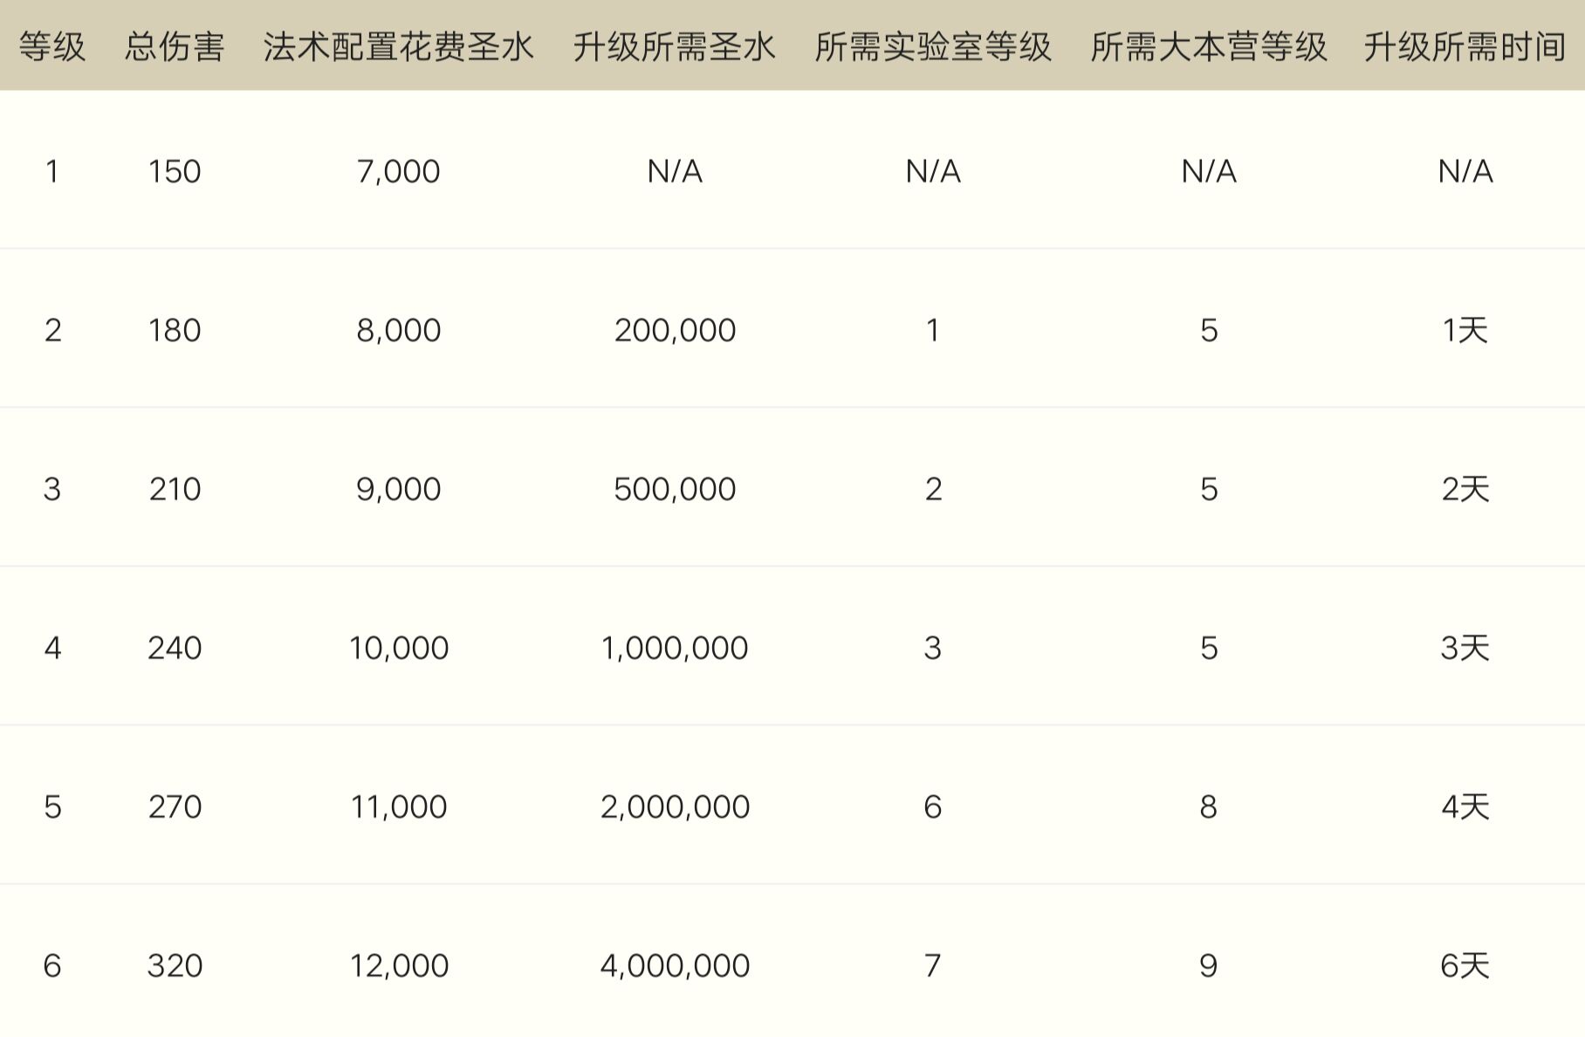Click the 等级 column header
The height and width of the screenshot is (1037, 1585).
[52, 47]
